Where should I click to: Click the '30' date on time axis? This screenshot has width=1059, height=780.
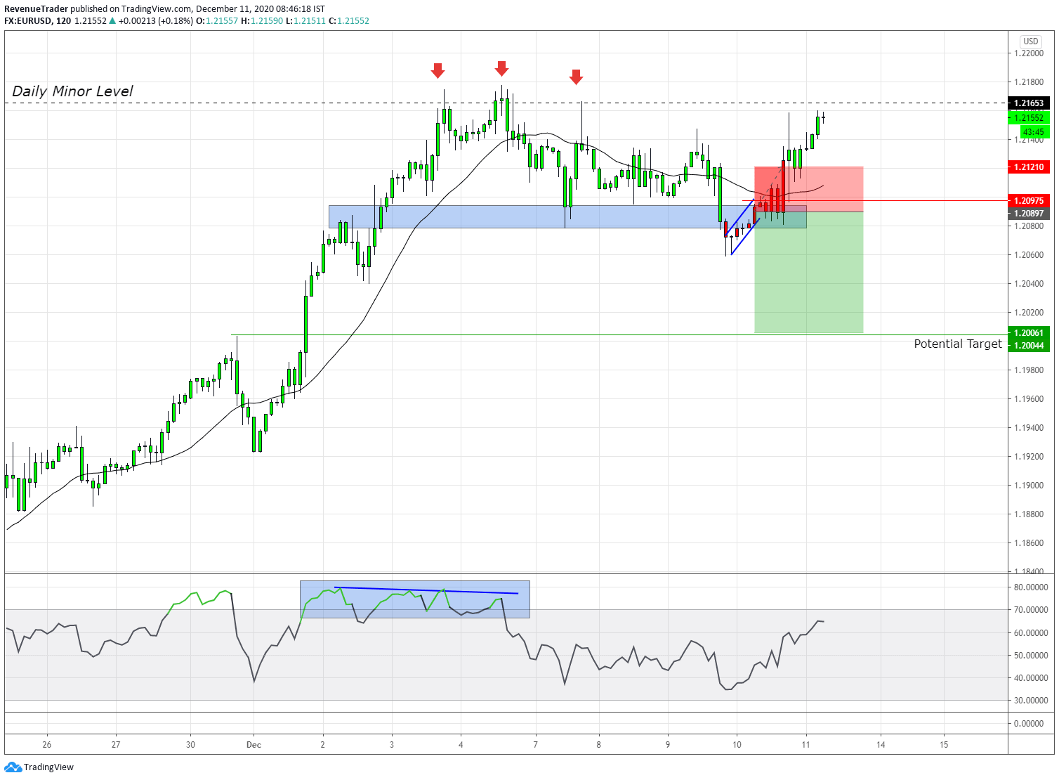coord(190,745)
